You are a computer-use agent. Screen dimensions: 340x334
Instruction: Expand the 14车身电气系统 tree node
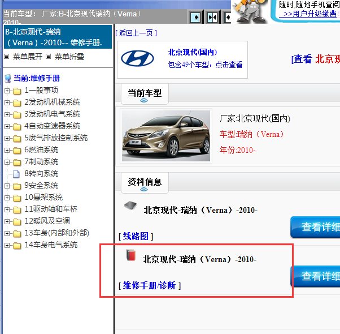7,246
